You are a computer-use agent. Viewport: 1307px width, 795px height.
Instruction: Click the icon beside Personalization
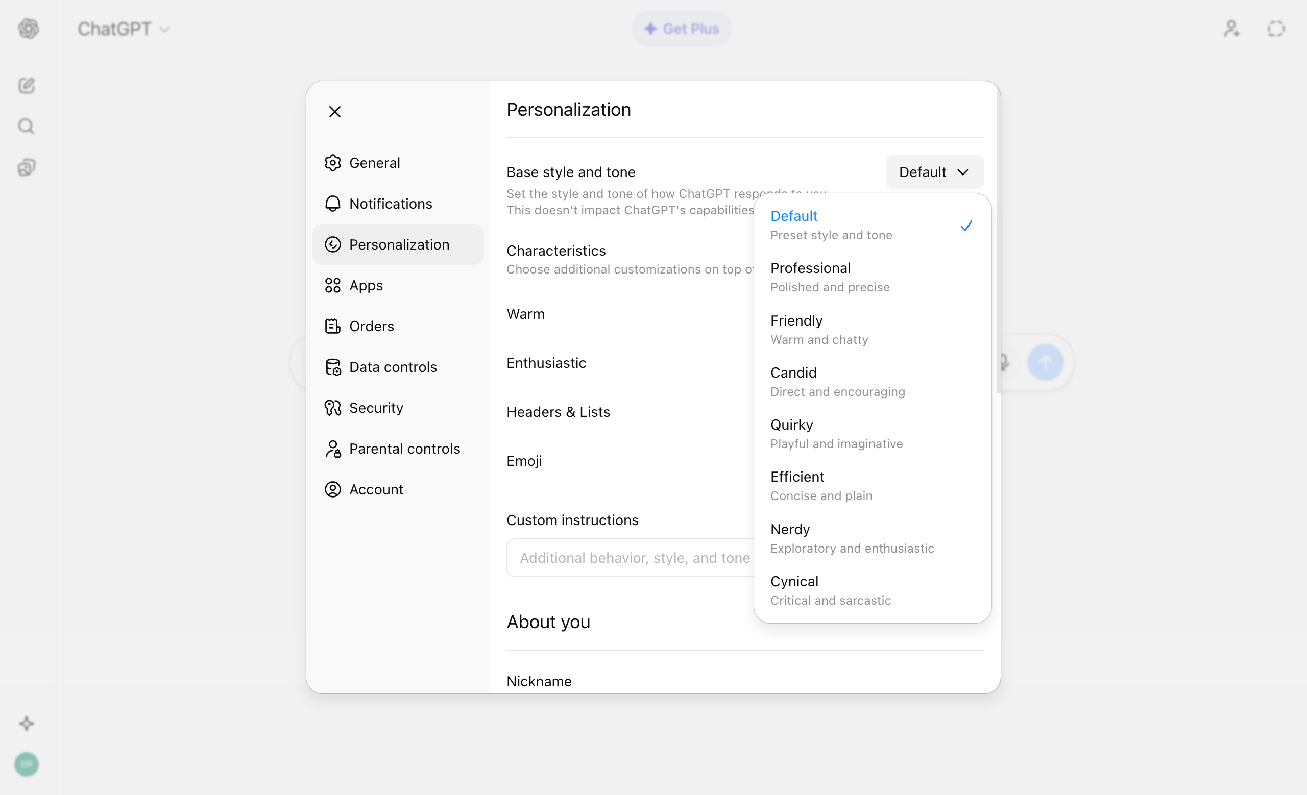(332, 244)
